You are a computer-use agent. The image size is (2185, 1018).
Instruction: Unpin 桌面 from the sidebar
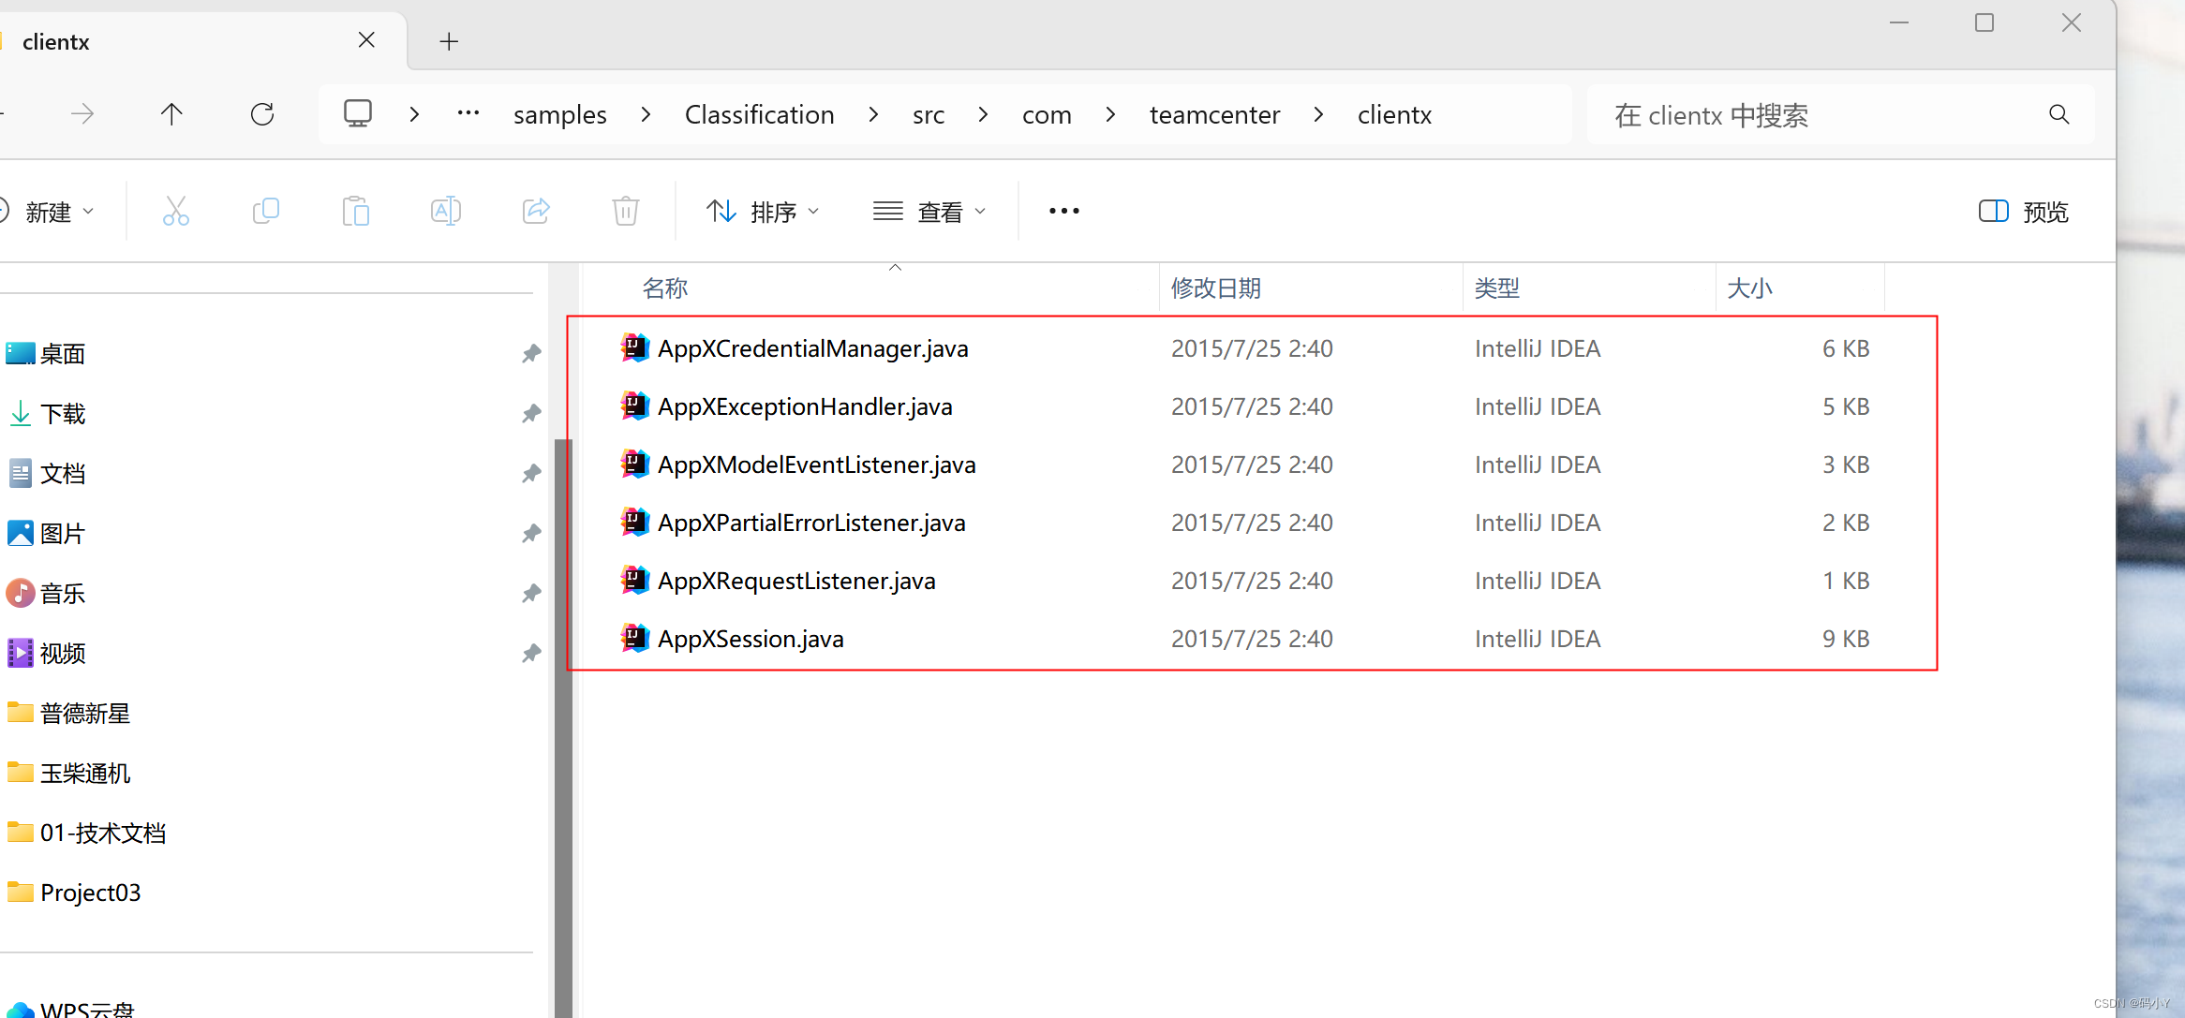531,353
